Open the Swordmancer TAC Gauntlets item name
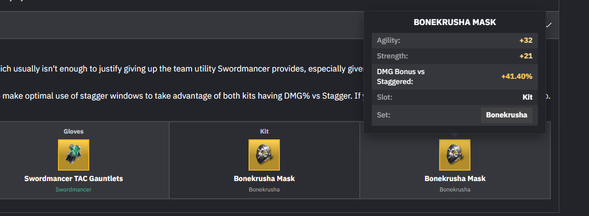 [74, 178]
